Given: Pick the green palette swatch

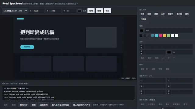Looking at the screenshot, I should point(168,36).
